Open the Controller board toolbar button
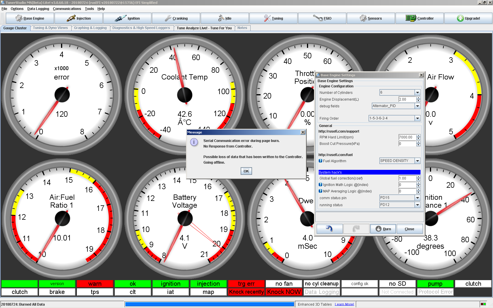This screenshot has height=308, width=493. (x=420, y=18)
